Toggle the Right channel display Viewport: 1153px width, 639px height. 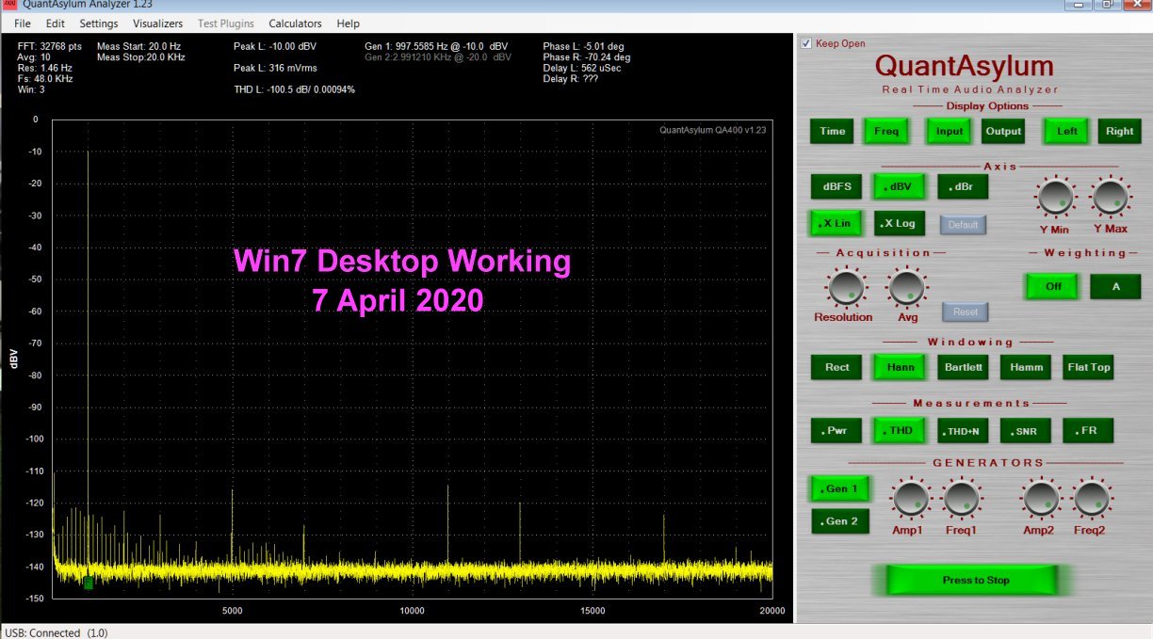pyautogui.click(x=1119, y=131)
